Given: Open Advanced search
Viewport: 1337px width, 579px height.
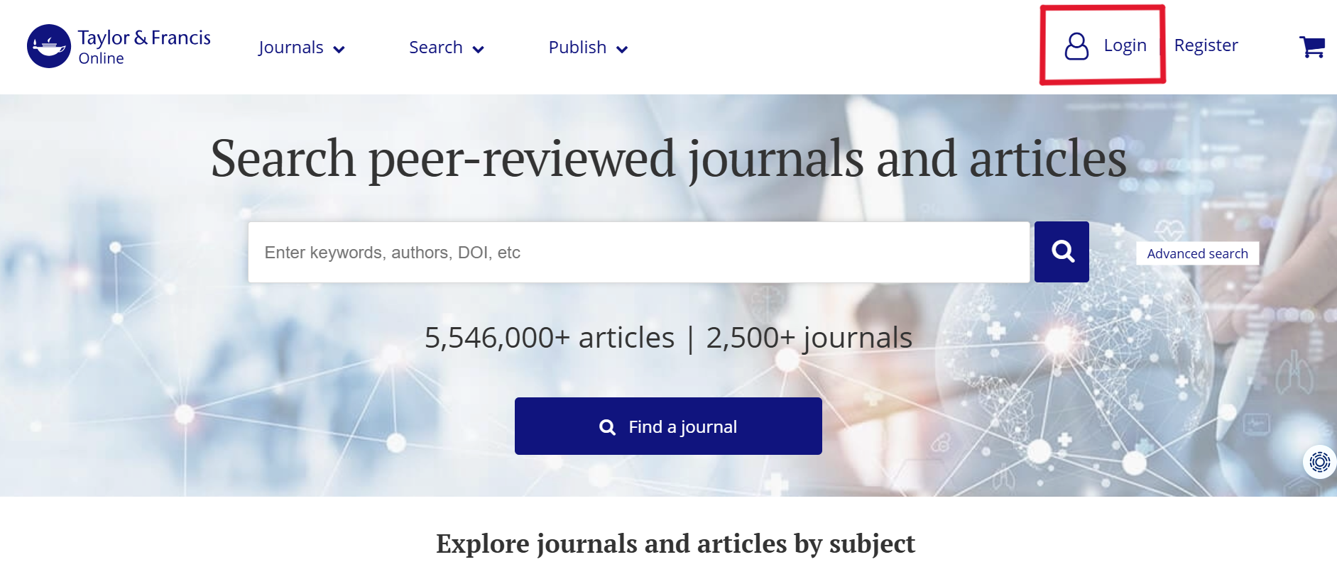Looking at the screenshot, I should [x=1197, y=253].
